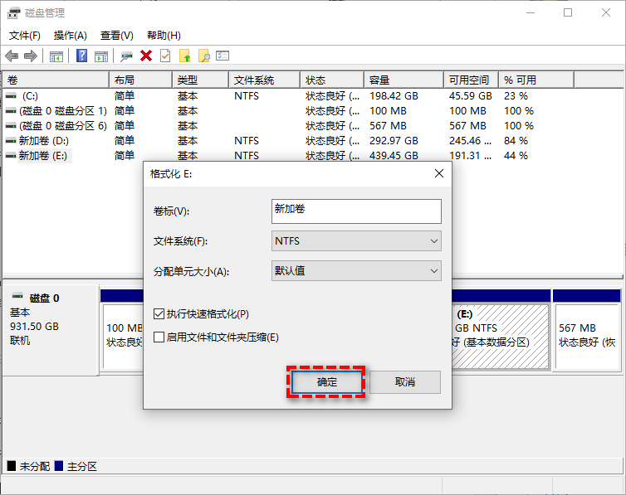
Task: Click the 取消 button in format dialog
Action: 405,381
